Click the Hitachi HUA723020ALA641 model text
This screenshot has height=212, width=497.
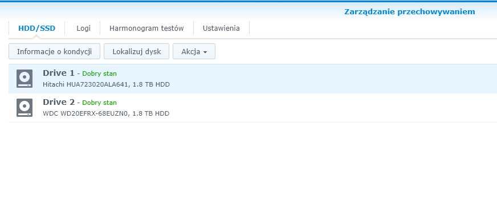coord(86,84)
